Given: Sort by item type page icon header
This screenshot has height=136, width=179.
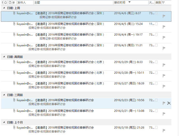Looking at the screenshot, I should click(x=10, y=3).
